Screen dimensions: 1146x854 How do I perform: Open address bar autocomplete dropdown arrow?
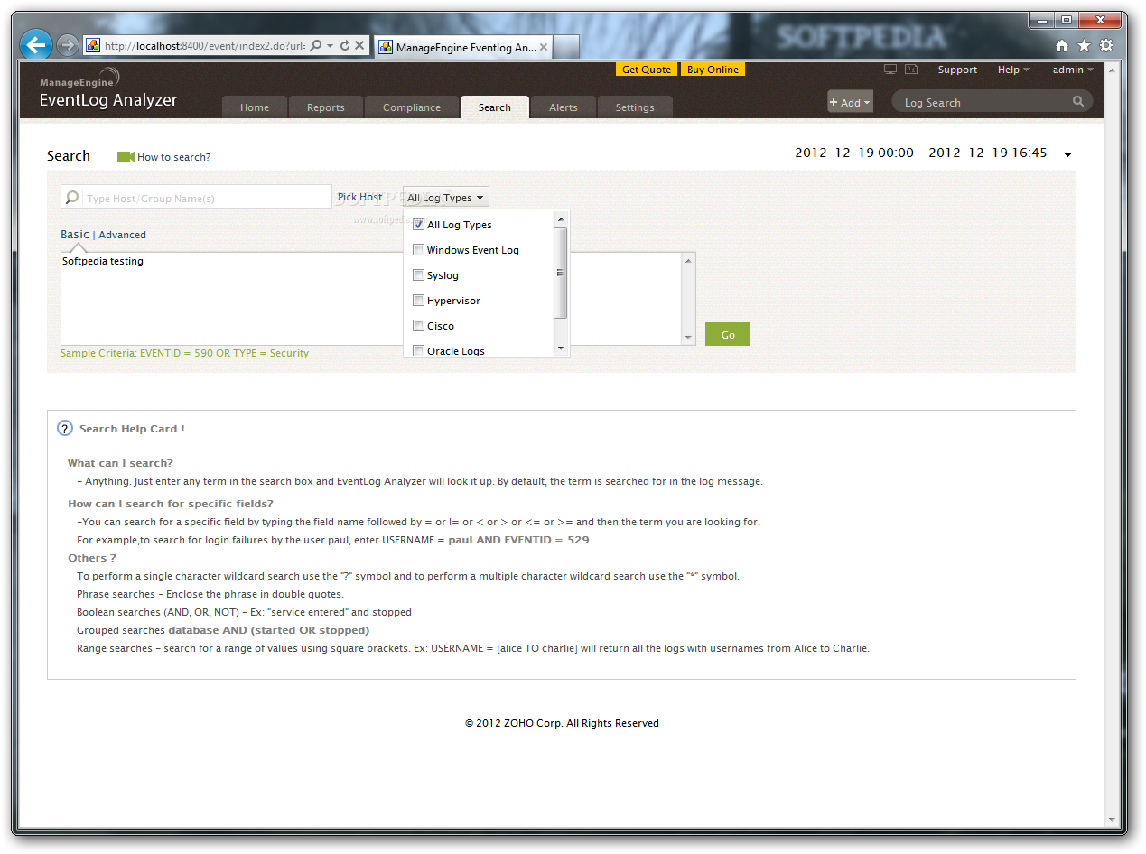click(x=331, y=45)
